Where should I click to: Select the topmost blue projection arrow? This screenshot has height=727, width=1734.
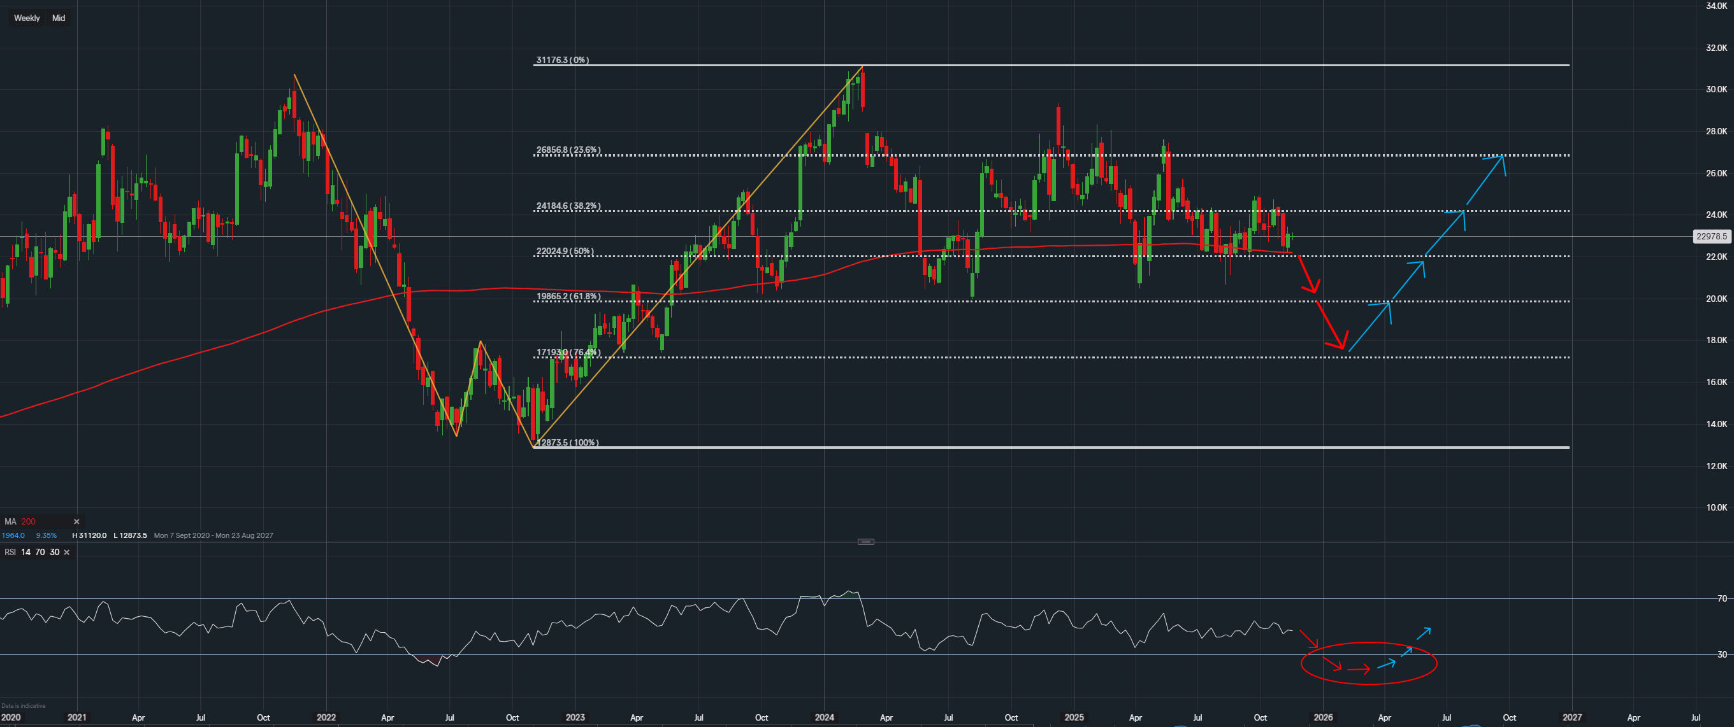click(1484, 180)
